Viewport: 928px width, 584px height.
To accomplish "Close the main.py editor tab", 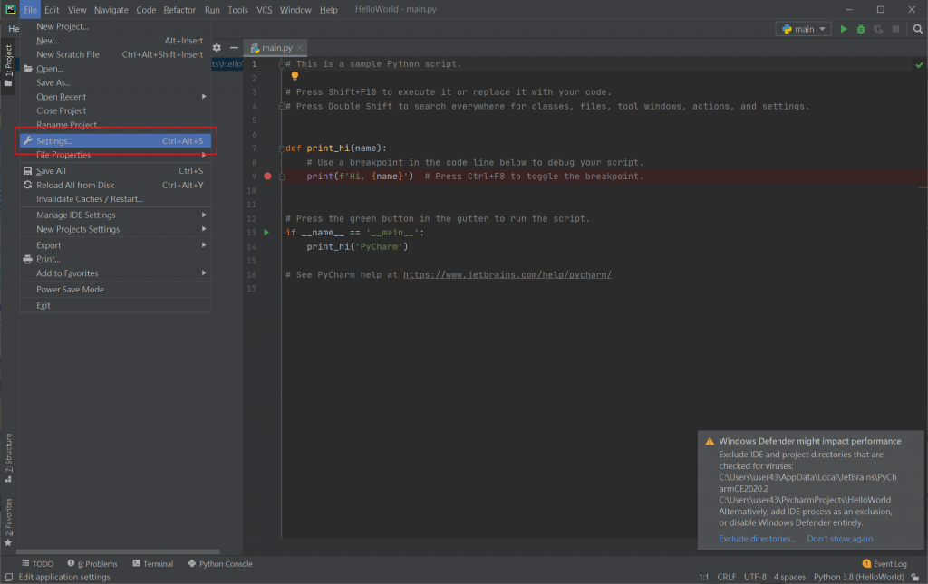I will 300,48.
